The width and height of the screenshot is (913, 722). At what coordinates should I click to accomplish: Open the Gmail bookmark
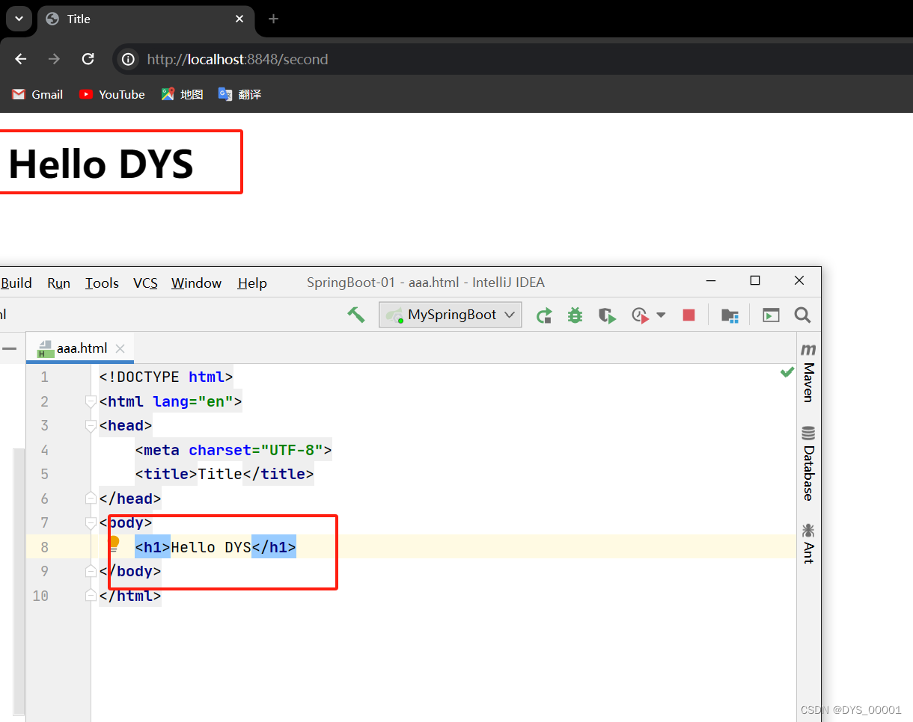[x=37, y=94]
